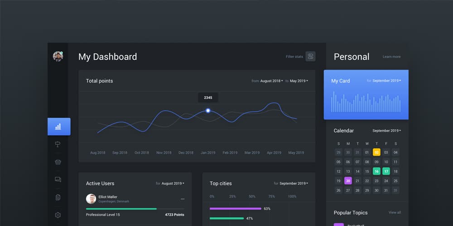Open the documents sidebar icon
The width and height of the screenshot is (453, 226).
click(x=58, y=197)
